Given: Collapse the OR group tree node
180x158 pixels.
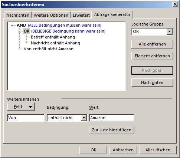Looking at the screenshot, I should tap(19, 31).
